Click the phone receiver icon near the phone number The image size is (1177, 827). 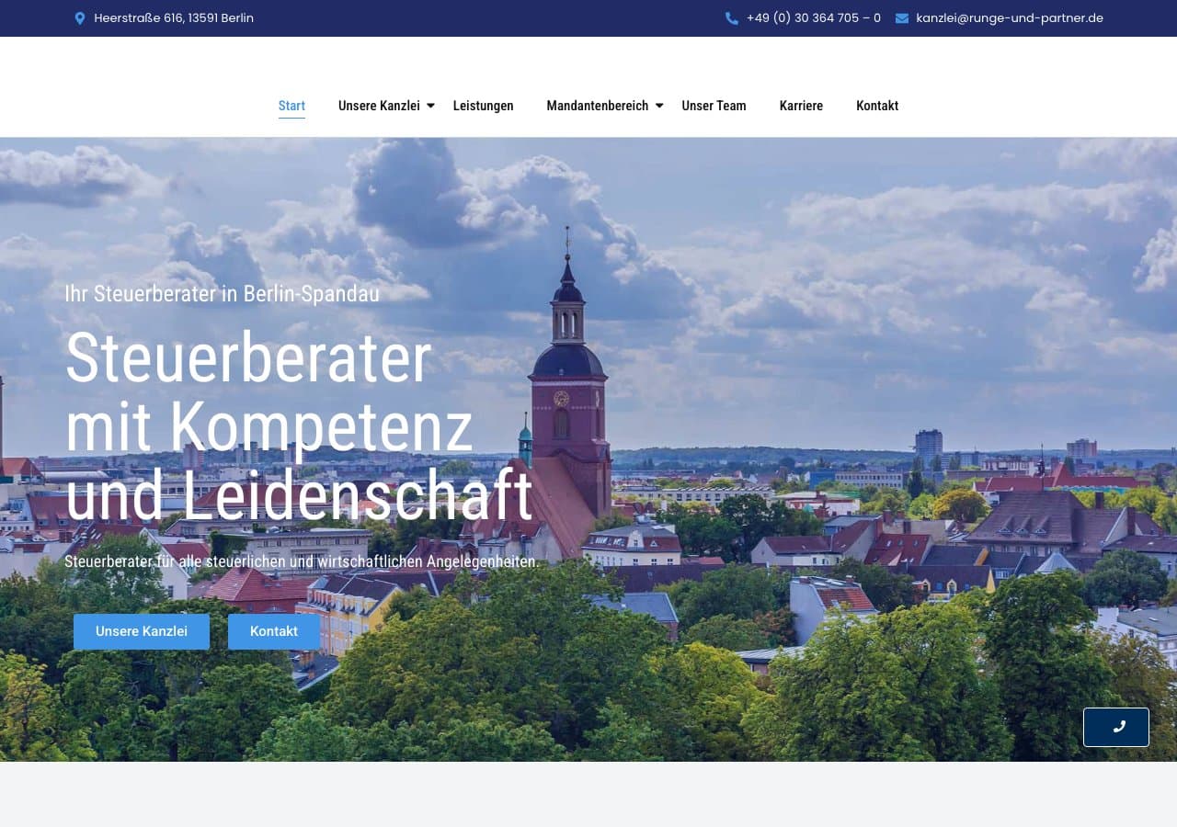731,17
